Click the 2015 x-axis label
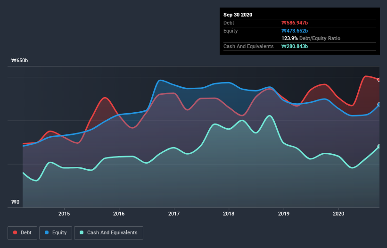This screenshot has width=387, height=248. (x=64, y=214)
